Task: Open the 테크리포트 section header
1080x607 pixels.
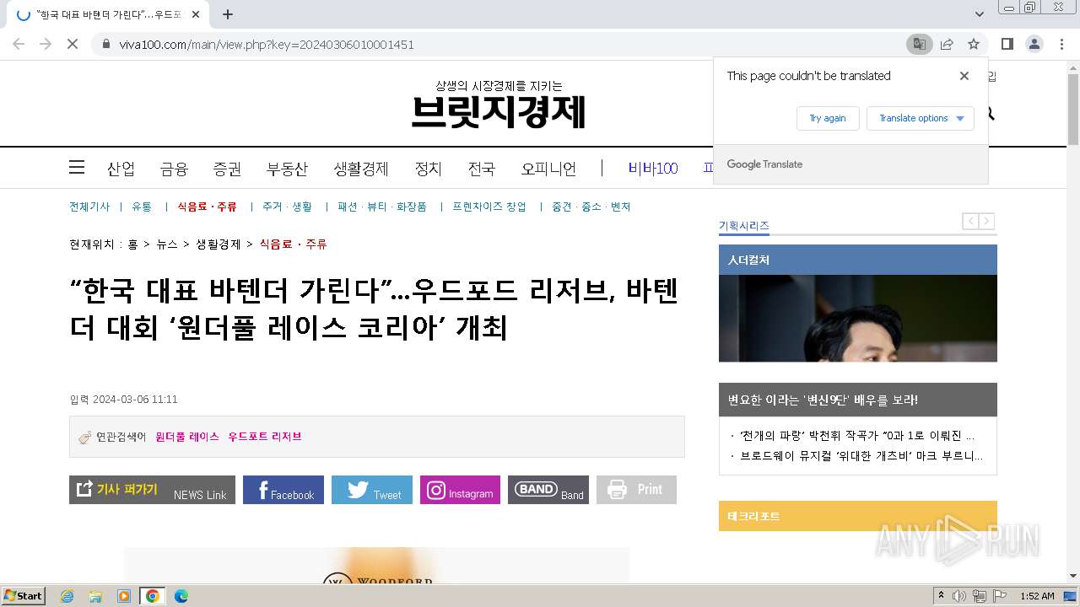Action: [858, 516]
